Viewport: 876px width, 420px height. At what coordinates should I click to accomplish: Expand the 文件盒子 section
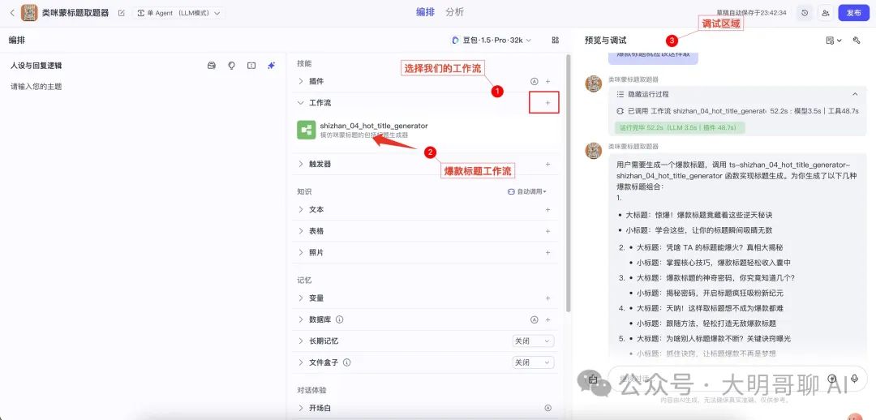coord(301,362)
